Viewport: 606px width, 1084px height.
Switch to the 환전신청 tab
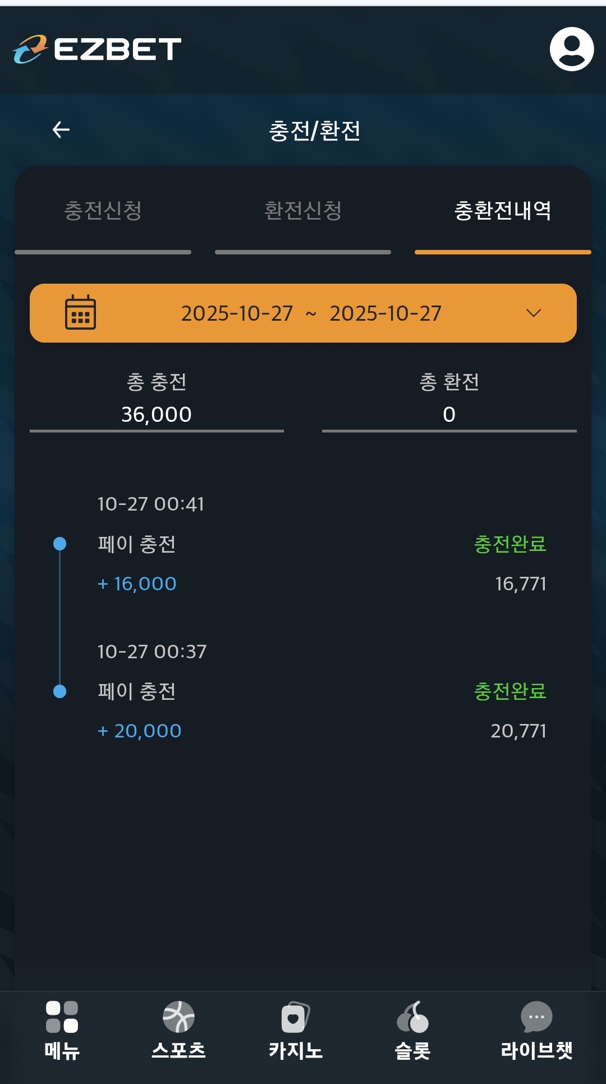303,211
